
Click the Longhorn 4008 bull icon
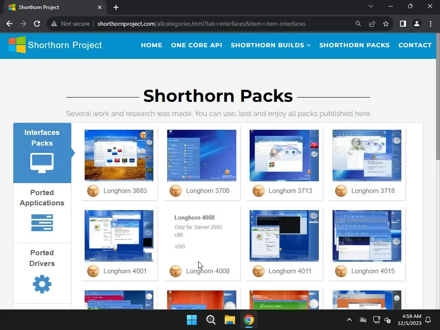[176, 271]
